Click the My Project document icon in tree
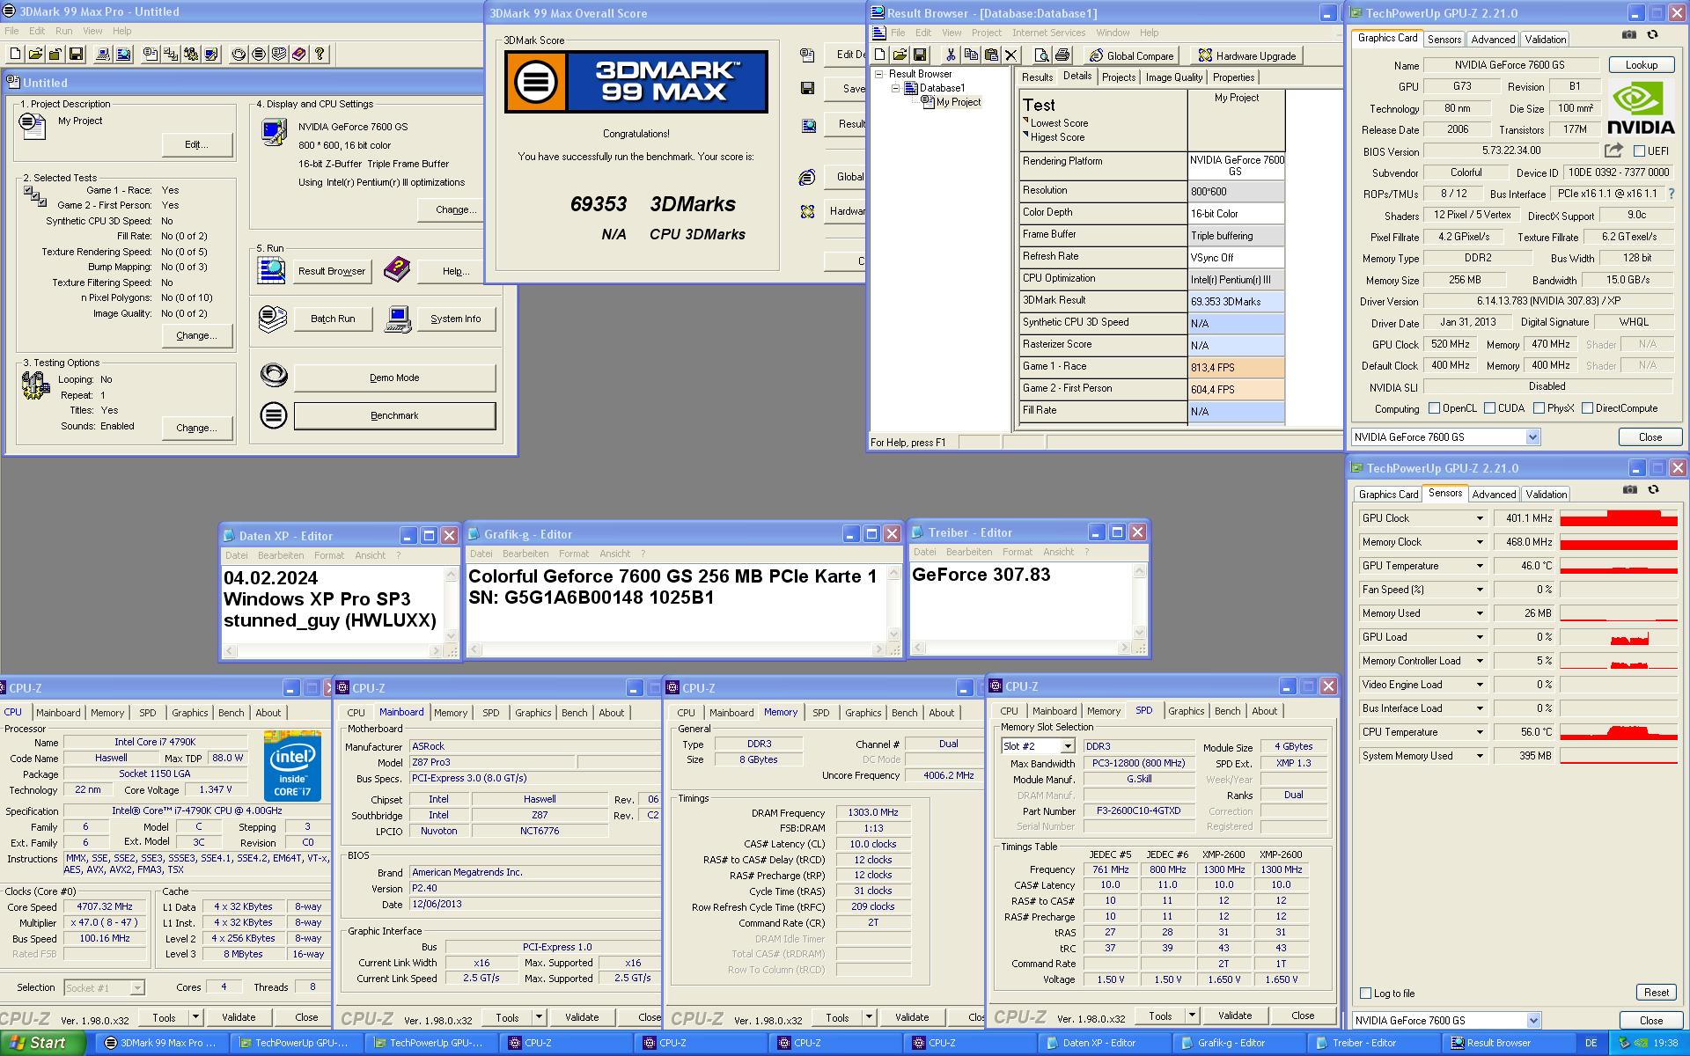Viewport: 1690px width, 1056px height. tap(927, 102)
